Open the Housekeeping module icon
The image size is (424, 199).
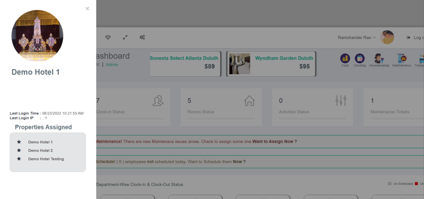pos(378,59)
